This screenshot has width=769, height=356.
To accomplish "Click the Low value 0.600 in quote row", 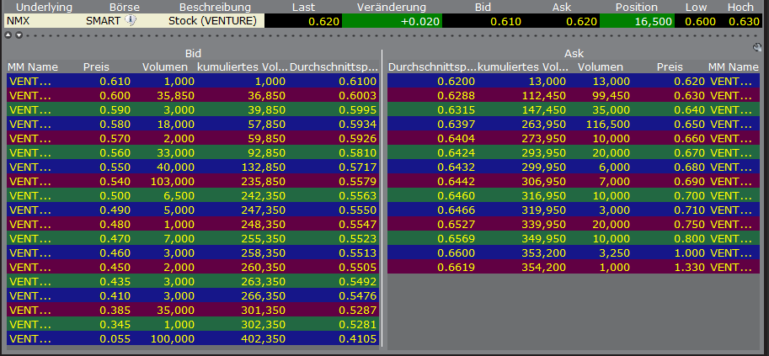I will pos(700,22).
